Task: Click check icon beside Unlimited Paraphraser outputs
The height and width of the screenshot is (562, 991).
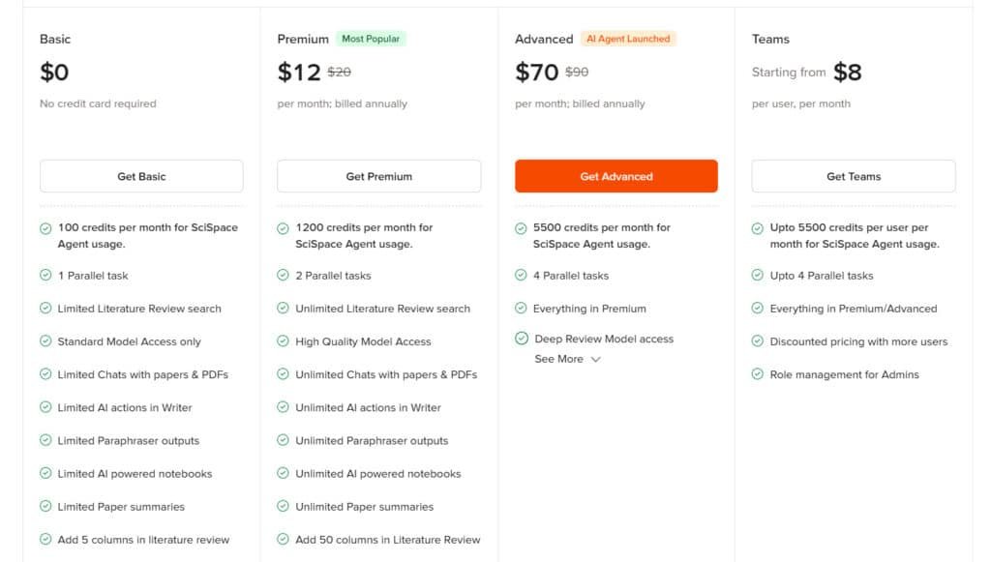Action: [284, 440]
